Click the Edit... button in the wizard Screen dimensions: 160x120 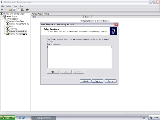(x=65, y=72)
